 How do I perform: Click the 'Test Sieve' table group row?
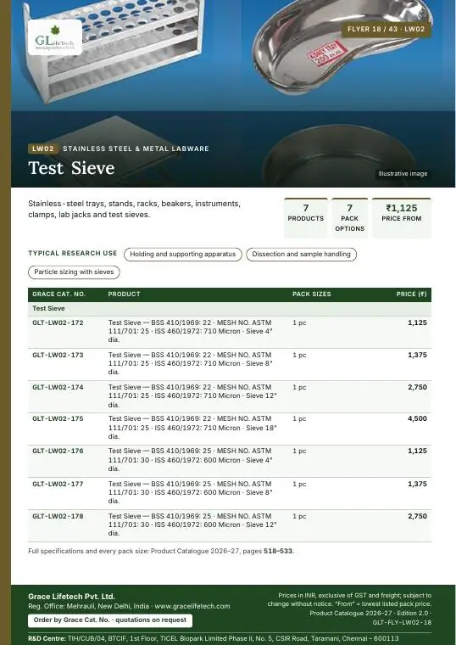click(x=230, y=309)
